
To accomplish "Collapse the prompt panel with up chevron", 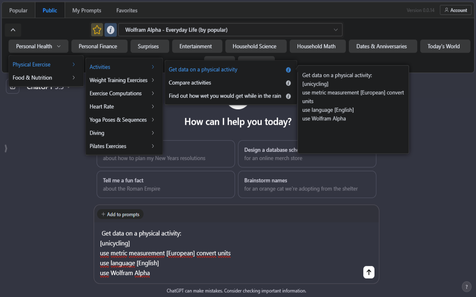I will click(x=13, y=30).
